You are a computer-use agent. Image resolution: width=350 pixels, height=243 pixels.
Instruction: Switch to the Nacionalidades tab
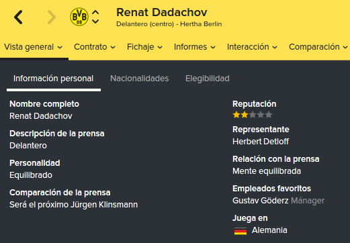[139, 79]
